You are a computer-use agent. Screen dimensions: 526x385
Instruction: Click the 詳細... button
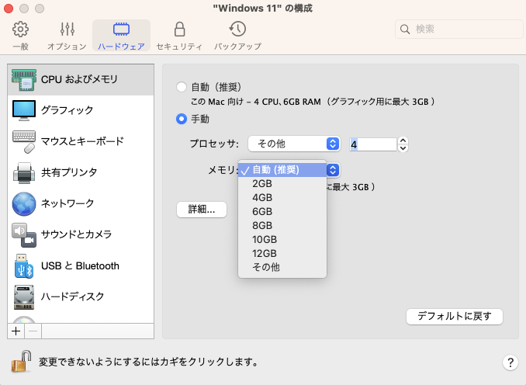[201, 210]
